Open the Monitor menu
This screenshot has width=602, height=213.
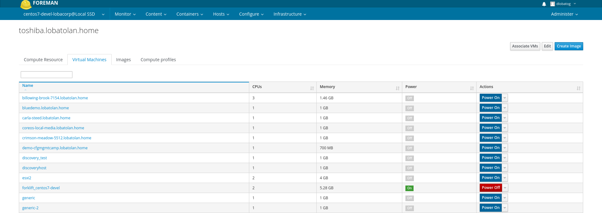125,14
